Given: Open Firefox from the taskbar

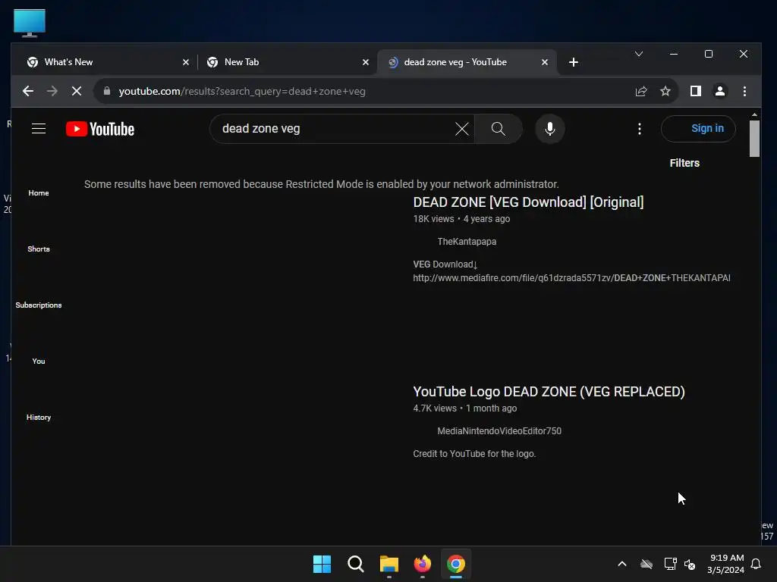Looking at the screenshot, I should pyautogui.click(x=422, y=564).
